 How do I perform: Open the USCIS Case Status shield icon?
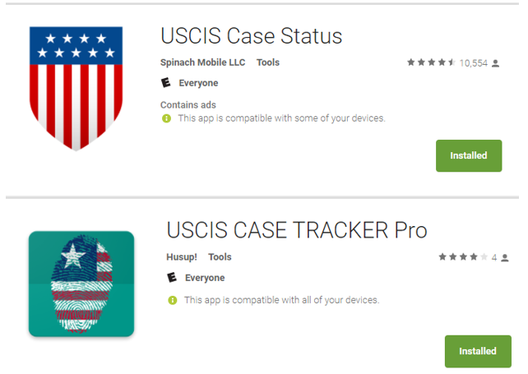click(76, 89)
